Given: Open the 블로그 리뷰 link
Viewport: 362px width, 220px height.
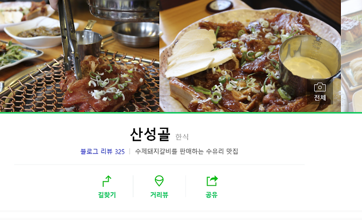Looking at the screenshot, I should coord(96,152).
